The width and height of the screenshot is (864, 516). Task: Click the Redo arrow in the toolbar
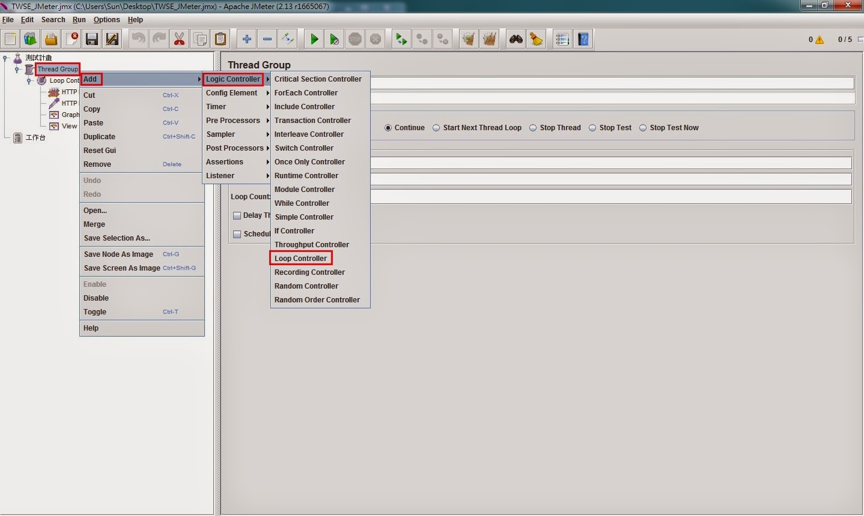[159, 40]
